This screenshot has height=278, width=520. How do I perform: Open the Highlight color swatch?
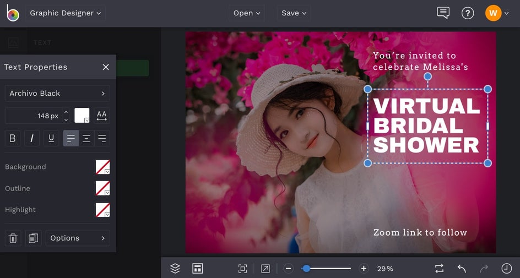tap(103, 210)
